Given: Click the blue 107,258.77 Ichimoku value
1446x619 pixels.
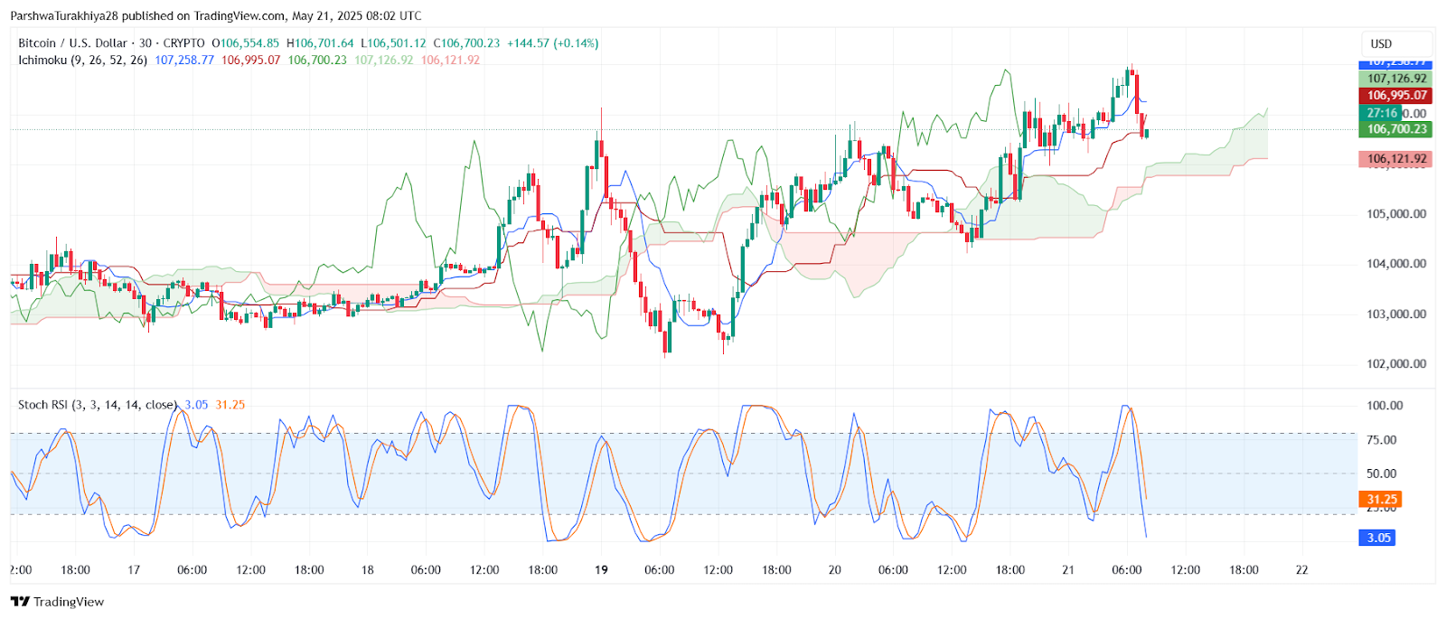Looking at the screenshot, I should point(184,61).
